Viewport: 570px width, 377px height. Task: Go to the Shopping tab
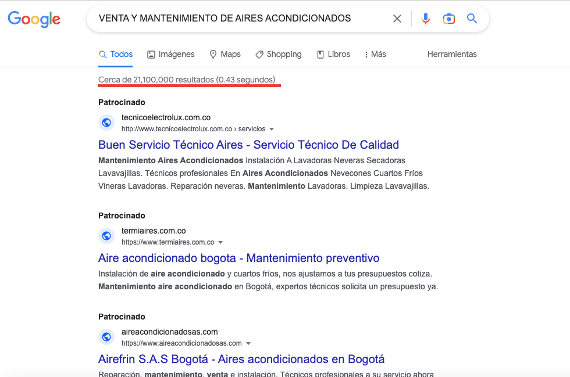tap(279, 55)
